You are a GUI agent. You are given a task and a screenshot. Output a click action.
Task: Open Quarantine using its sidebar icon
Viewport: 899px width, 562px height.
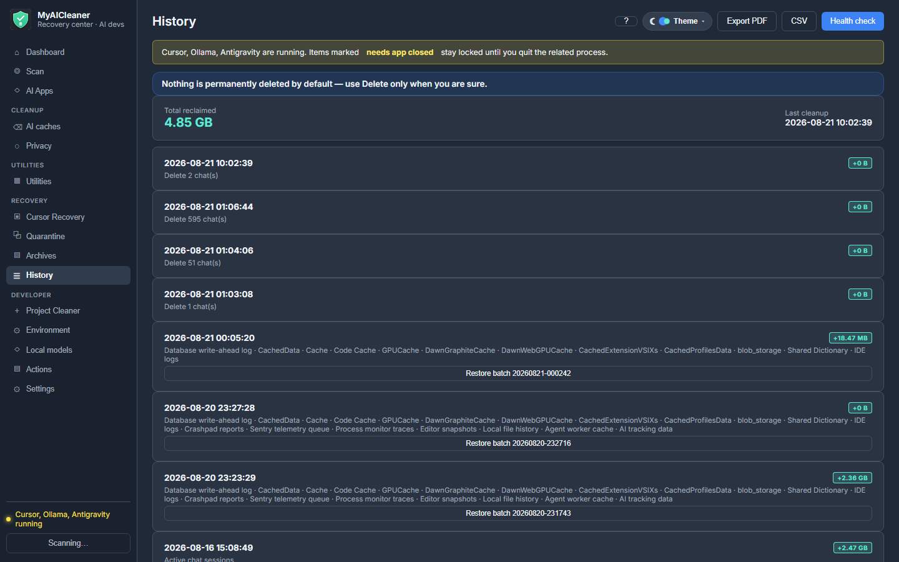[x=17, y=235]
